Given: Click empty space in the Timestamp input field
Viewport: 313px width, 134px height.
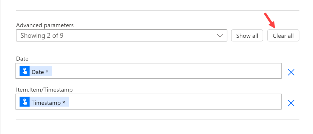Looking at the screenshot, I should click(x=174, y=102).
